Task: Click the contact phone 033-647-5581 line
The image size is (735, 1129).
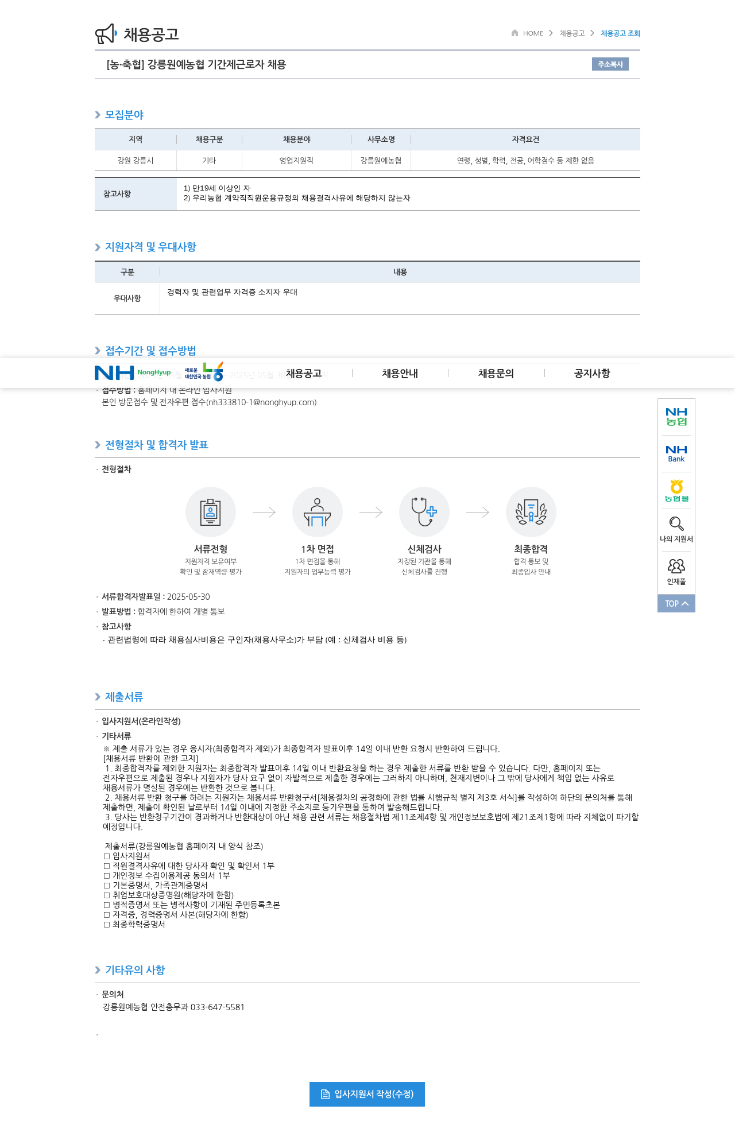Action: pyautogui.click(x=173, y=1007)
